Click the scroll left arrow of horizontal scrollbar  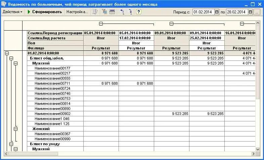pos(6,154)
